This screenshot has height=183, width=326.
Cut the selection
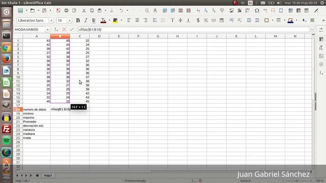tap(84, 10)
